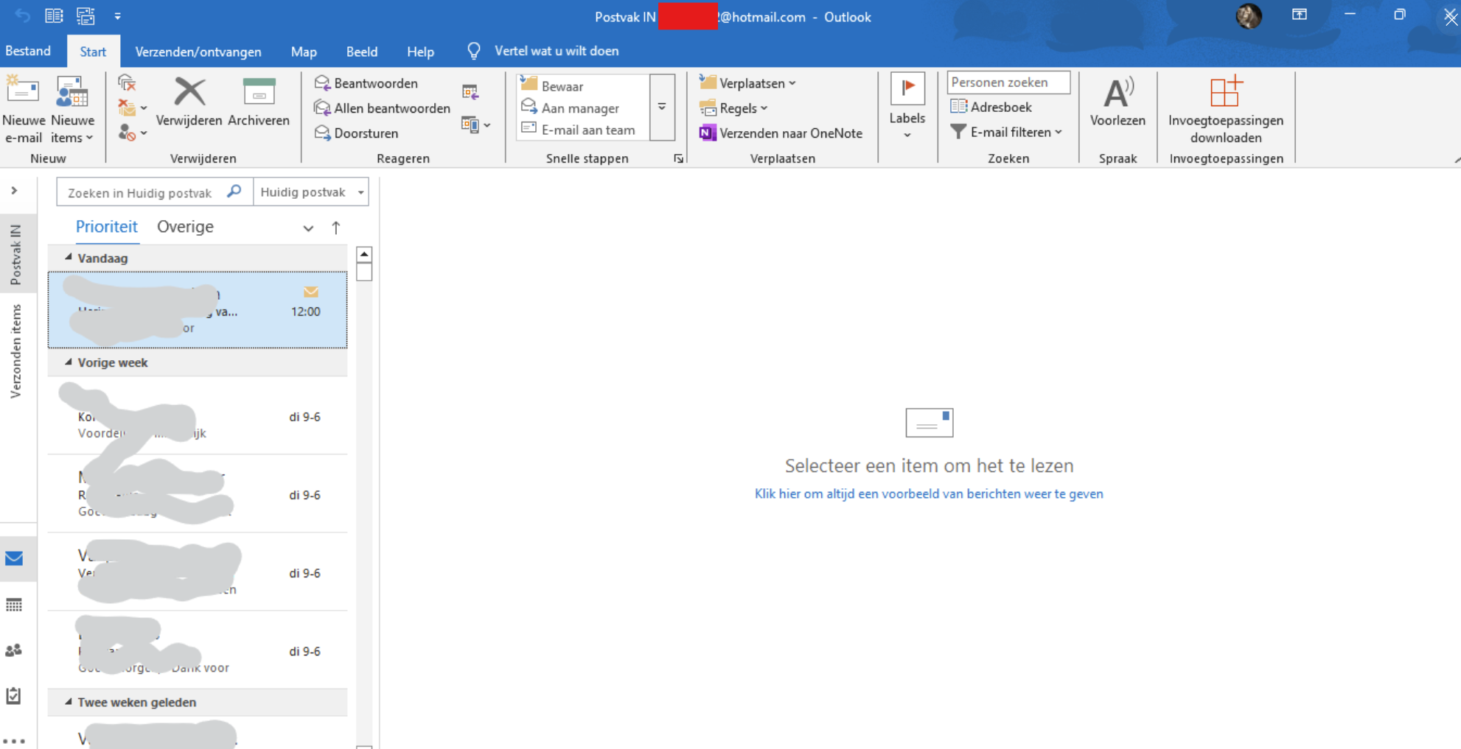Switch to the Overige inbox tab

185,227
